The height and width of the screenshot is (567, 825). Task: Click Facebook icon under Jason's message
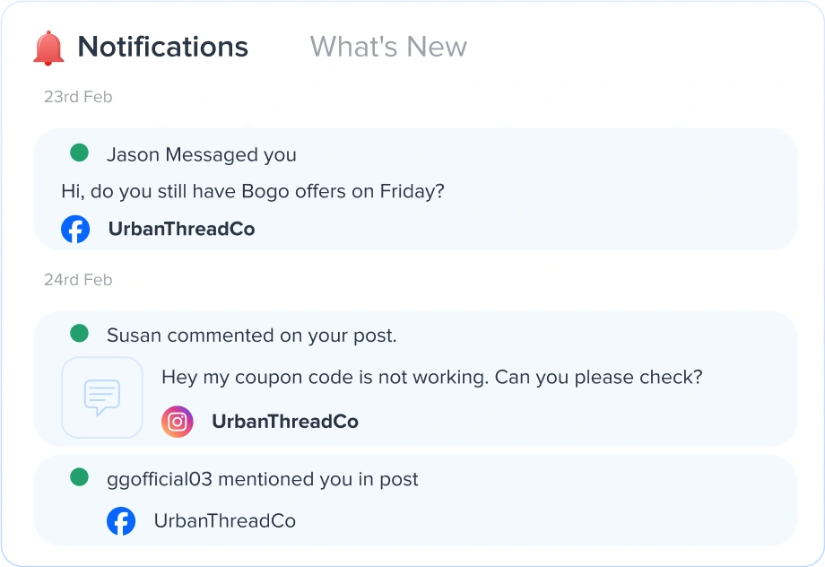pos(75,229)
